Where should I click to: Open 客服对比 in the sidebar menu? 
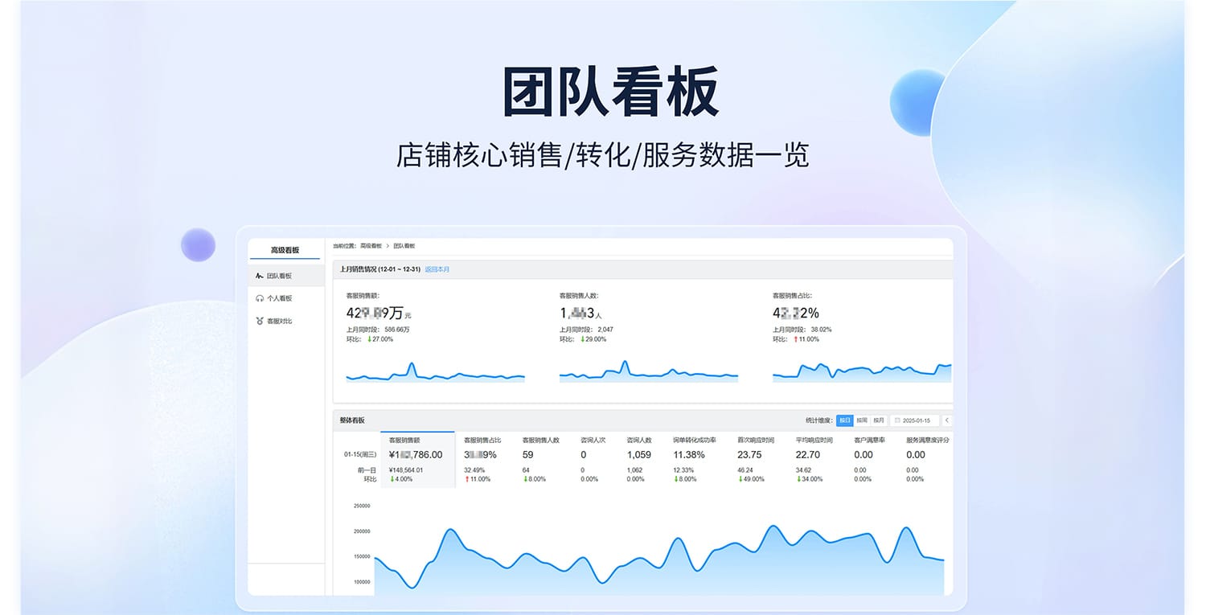click(x=279, y=321)
